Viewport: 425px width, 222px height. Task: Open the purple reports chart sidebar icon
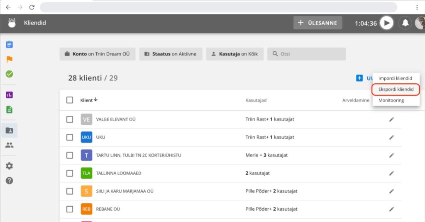coord(9,95)
